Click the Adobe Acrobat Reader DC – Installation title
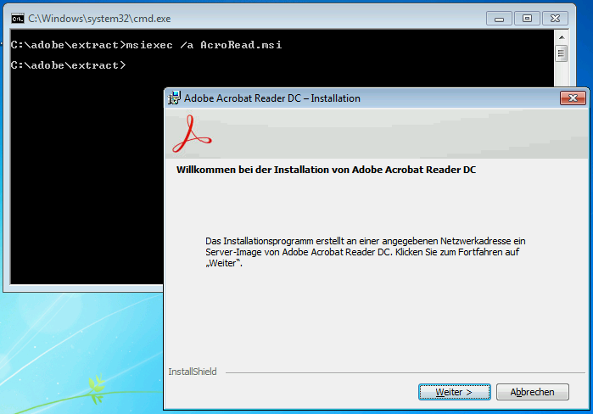This screenshot has height=414, width=593. click(272, 98)
